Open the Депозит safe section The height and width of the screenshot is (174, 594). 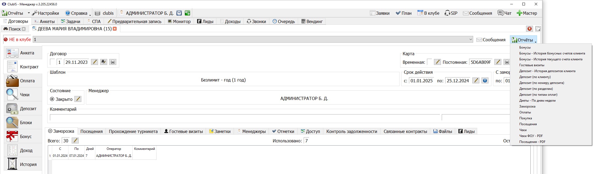click(x=23, y=109)
